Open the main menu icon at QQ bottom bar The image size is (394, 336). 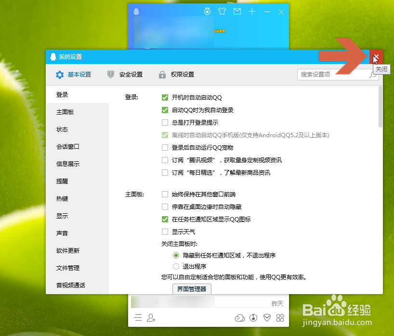pyautogui.click(x=138, y=318)
